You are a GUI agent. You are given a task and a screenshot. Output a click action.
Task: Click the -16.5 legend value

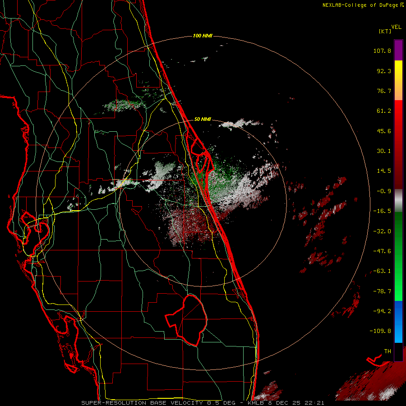pyautogui.click(x=382, y=211)
